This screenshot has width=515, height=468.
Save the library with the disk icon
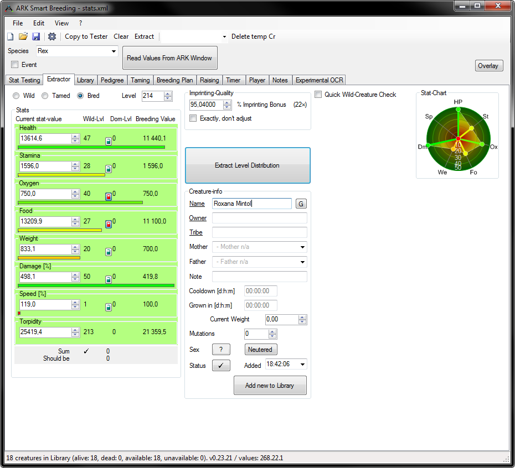(35, 36)
